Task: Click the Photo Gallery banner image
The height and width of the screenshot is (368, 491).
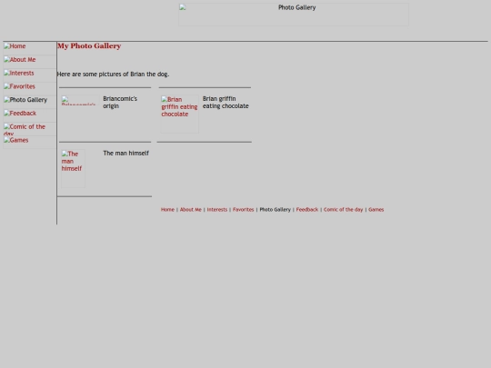Action: pos(294,15)
